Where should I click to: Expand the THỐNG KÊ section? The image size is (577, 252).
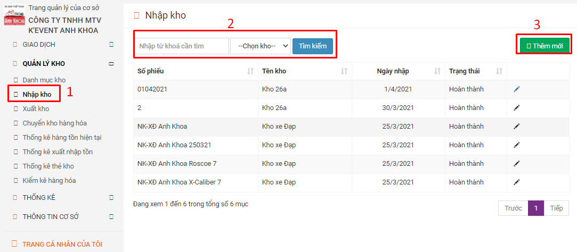[111, 197]
